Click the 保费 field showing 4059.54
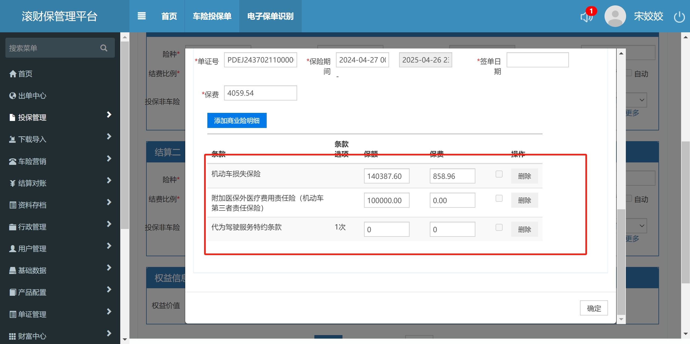 tap(260, 93)
